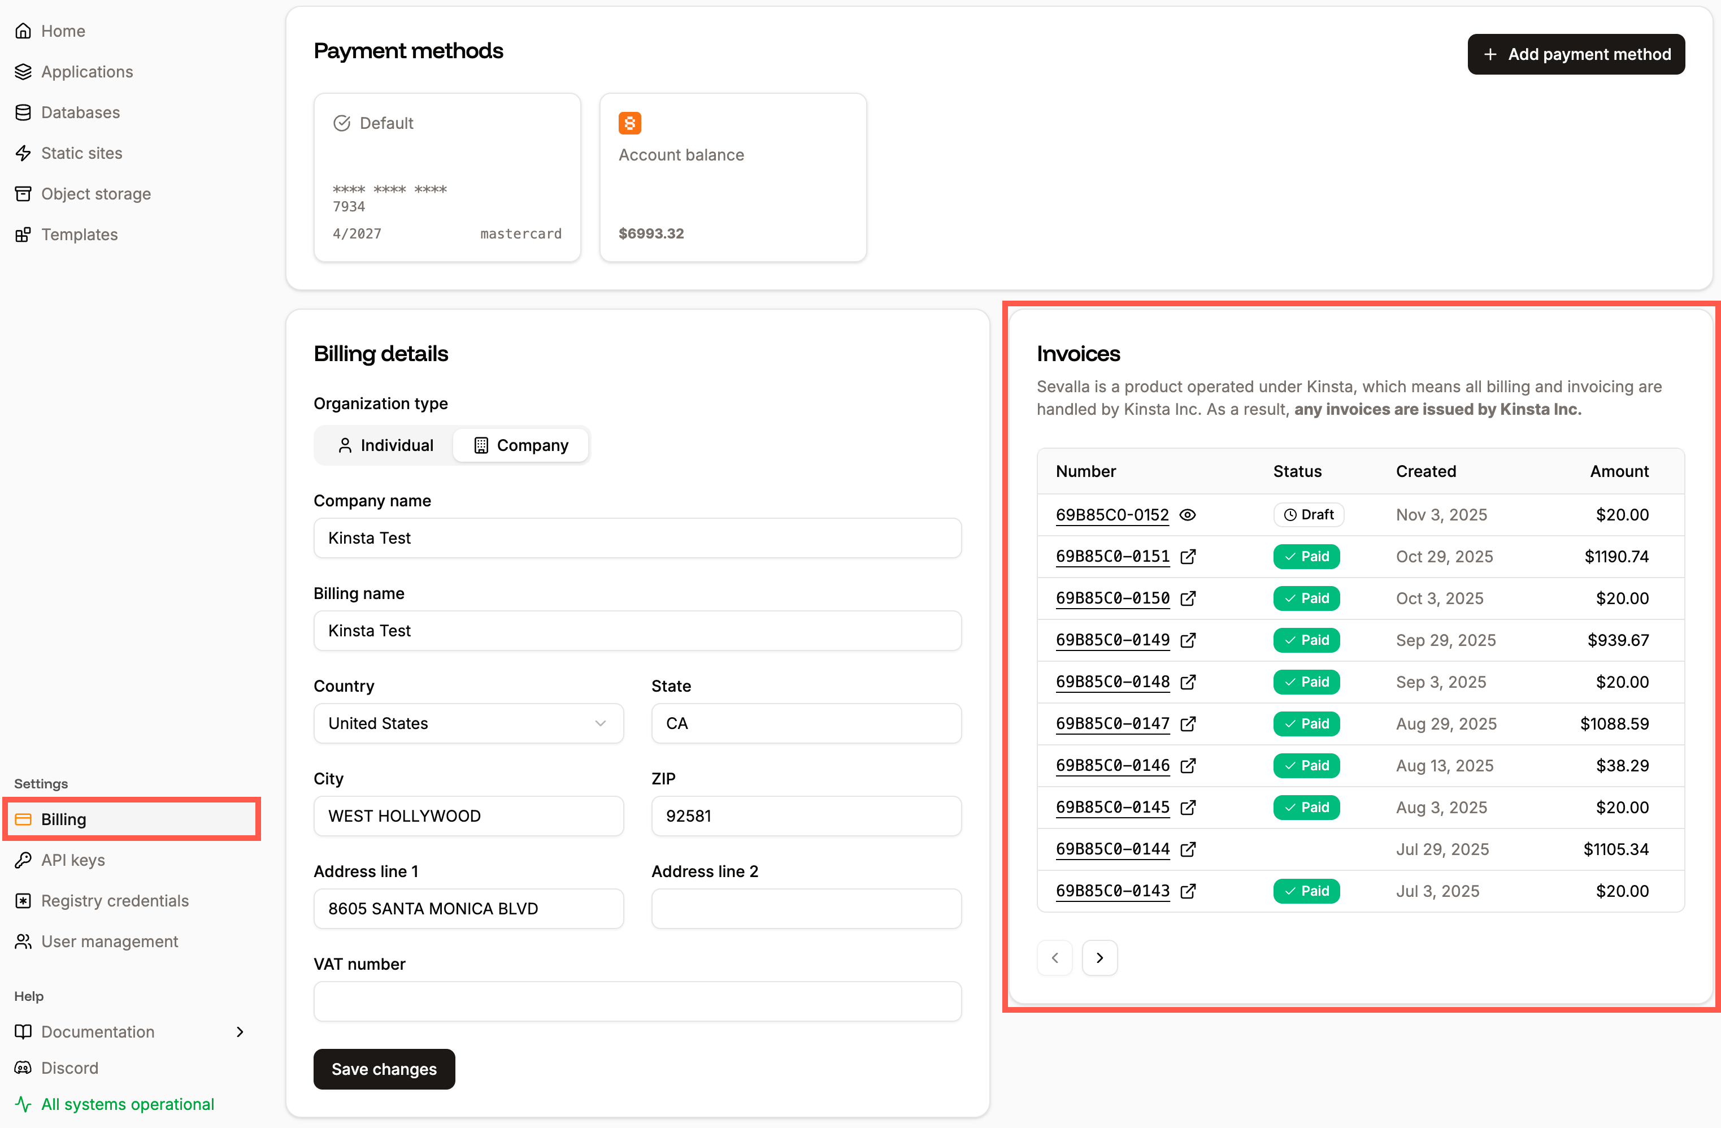Click inside the VAT number field

click(637, 1001)
